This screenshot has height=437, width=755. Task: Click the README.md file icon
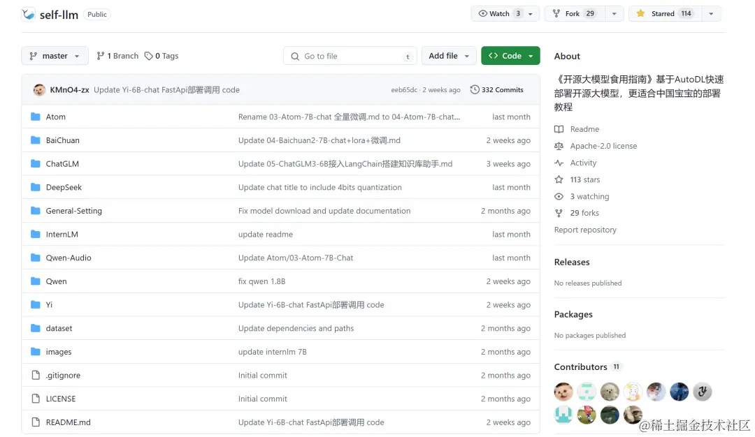coord(35,422)
